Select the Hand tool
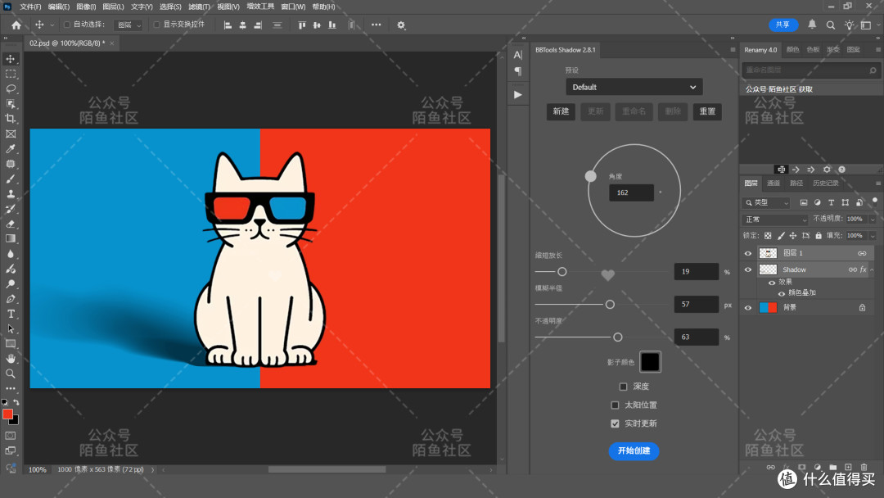 11,359
